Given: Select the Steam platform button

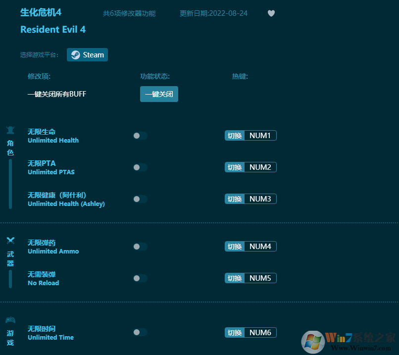Looking at the screenshot, I should (x=87, y=55).
